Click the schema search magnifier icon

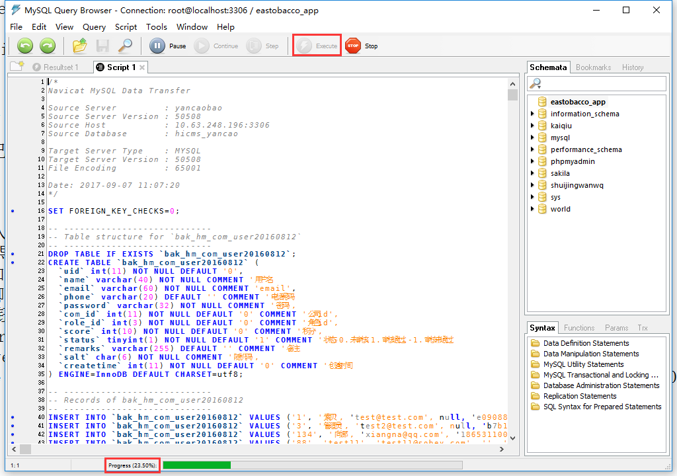click(536, 83)
